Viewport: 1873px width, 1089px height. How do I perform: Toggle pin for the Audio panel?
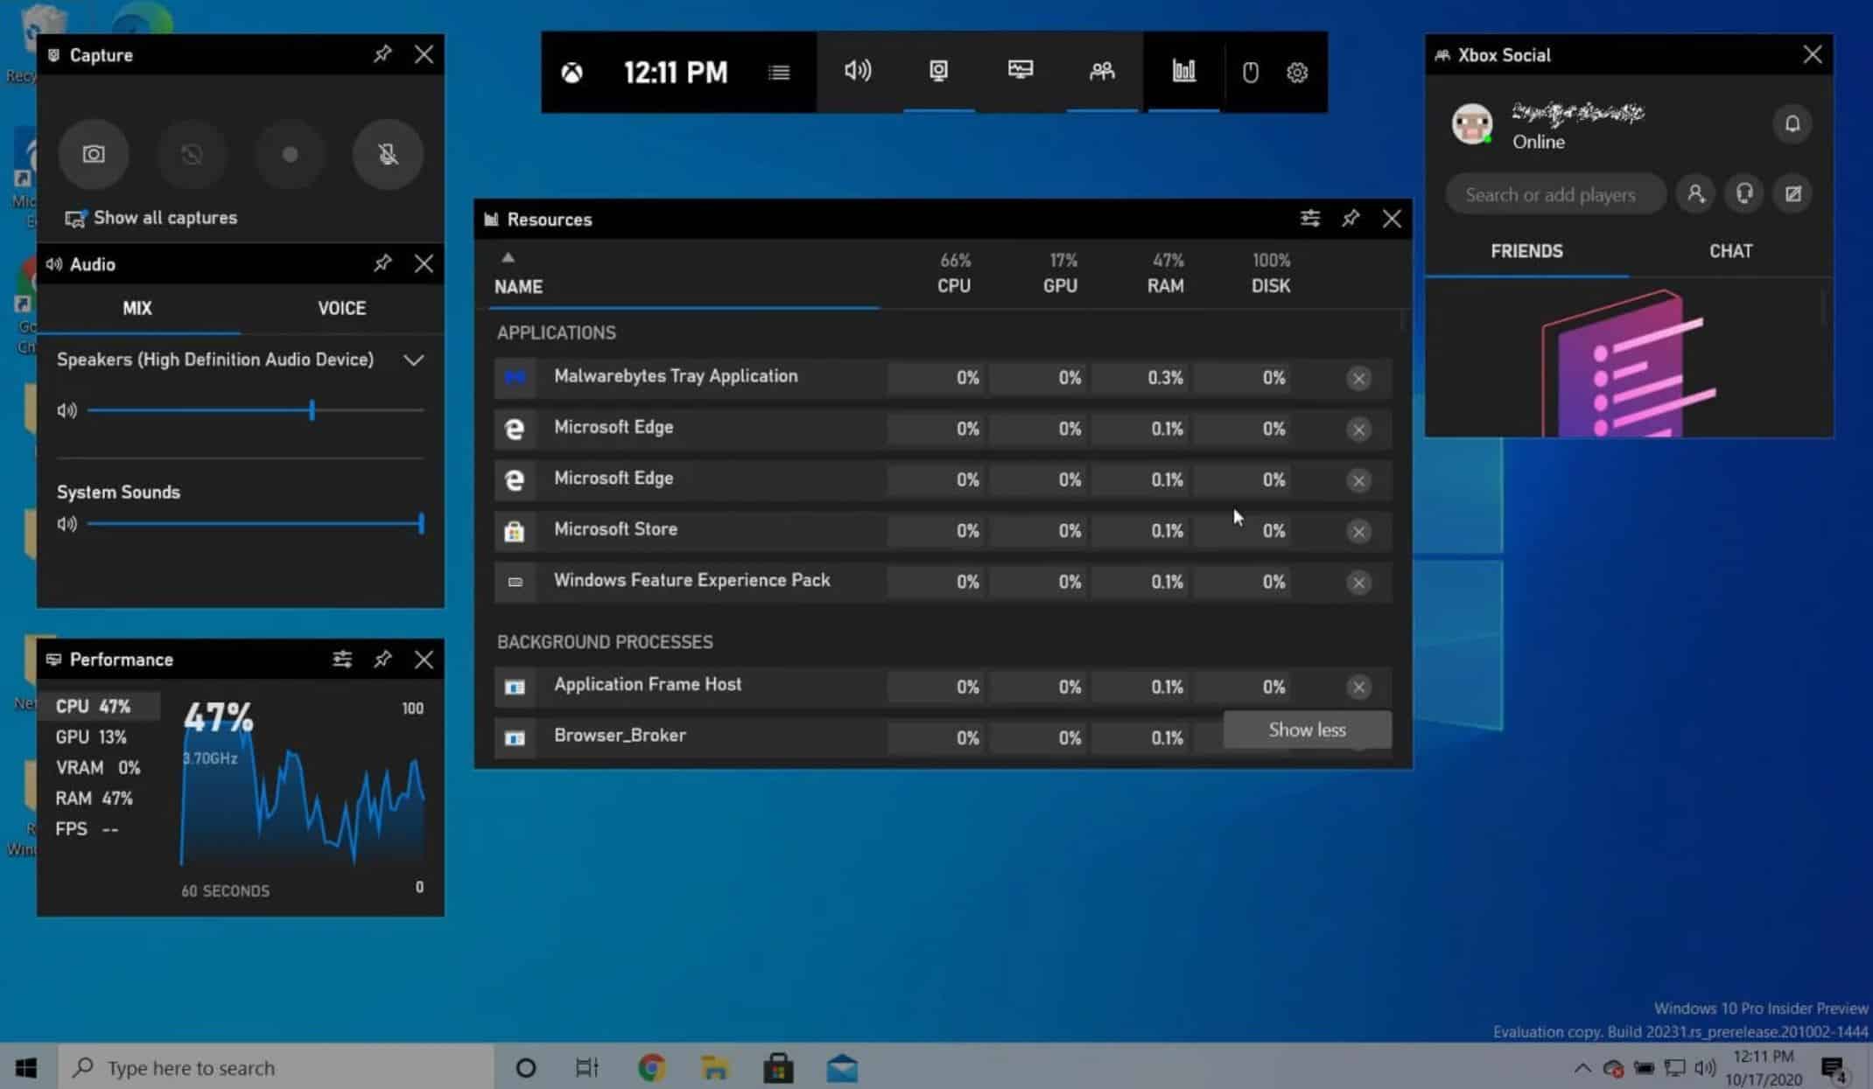[x=382, y=264]
